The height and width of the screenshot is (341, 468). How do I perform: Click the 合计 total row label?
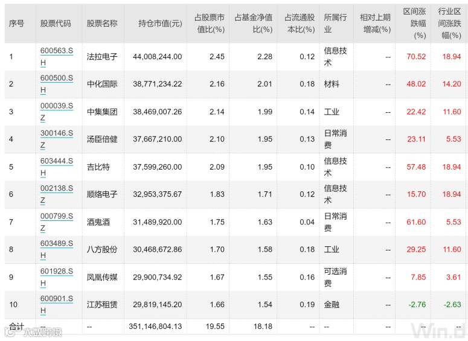[16, 327]
